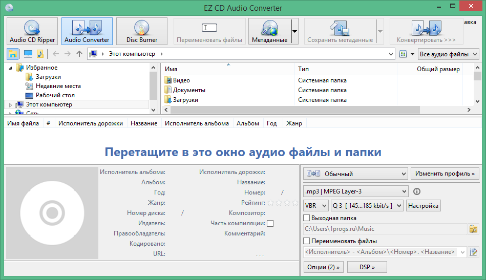Click the Метаданные toolbar button
The width and height of the screenshot is (486, 280).
[270, 31]
